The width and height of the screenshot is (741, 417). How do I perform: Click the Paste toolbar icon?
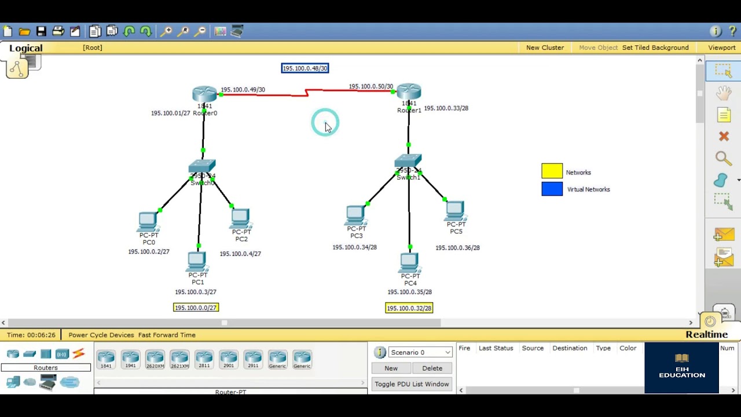[x=112, y=31]
